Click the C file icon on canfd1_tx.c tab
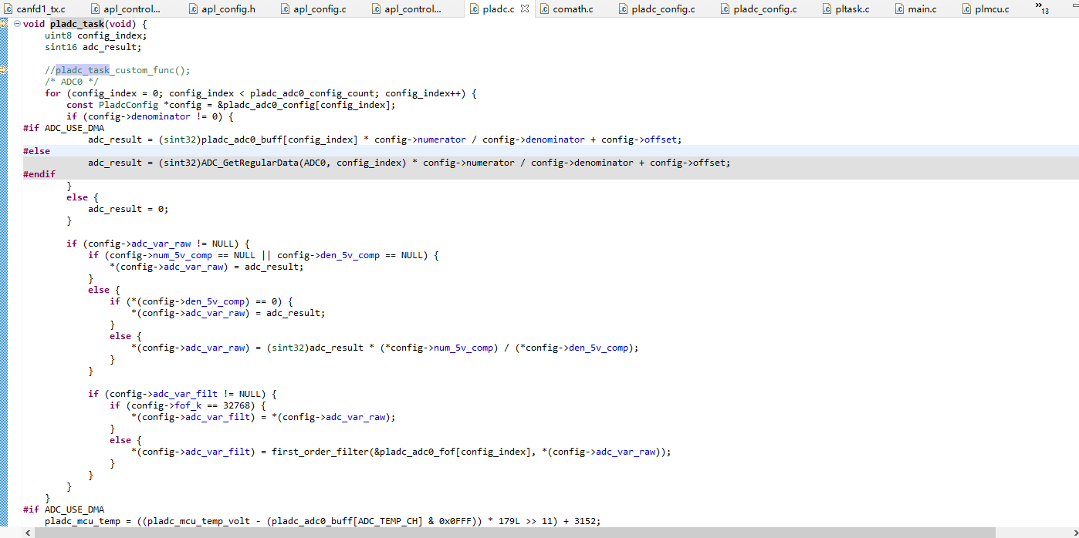This screenshot has height=538, width=1079. point(8,9)
